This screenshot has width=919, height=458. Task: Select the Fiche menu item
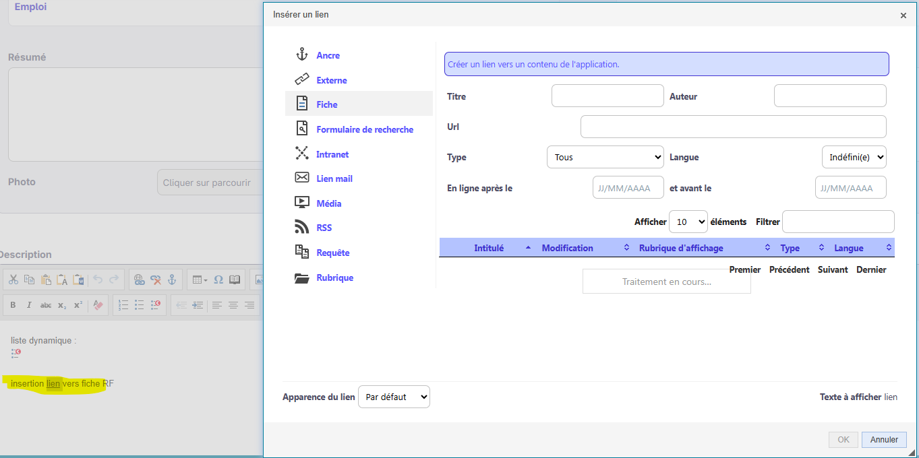[x=327, y=104]
